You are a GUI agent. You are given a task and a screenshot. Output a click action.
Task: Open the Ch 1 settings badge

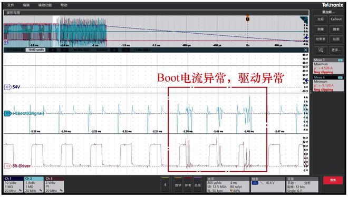coord(14,184)
